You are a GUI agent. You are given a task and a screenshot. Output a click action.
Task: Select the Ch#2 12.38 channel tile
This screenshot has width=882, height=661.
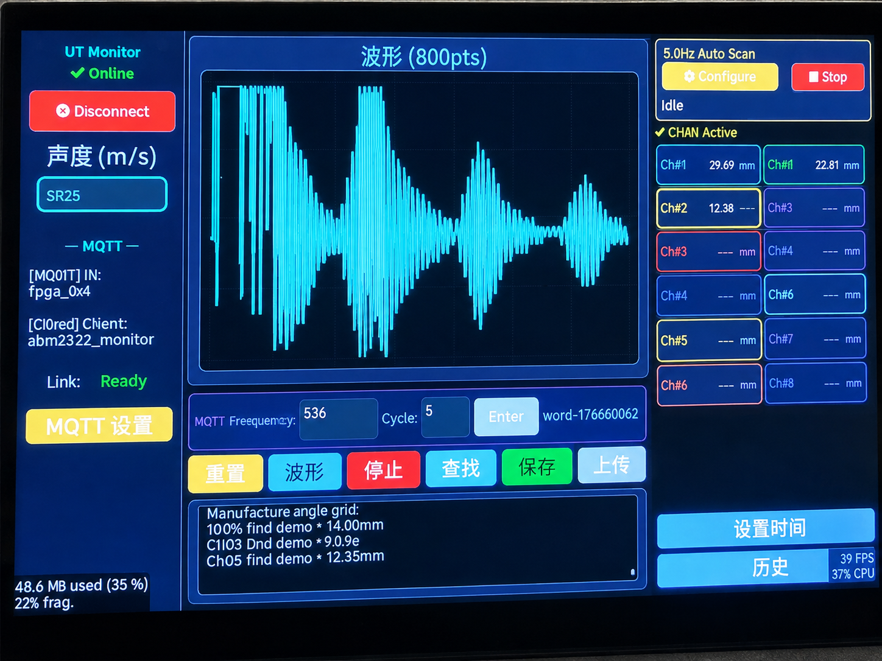(708, 208)
